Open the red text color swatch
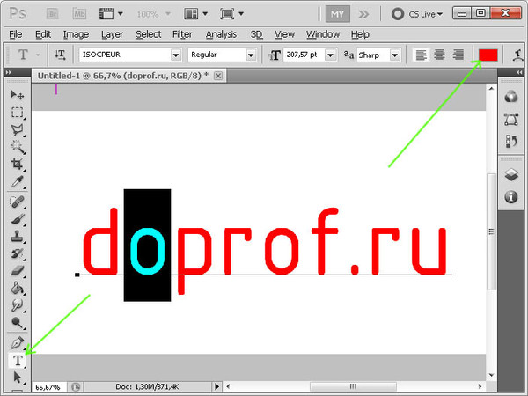 pyautogui.click(x=488, y=55)
